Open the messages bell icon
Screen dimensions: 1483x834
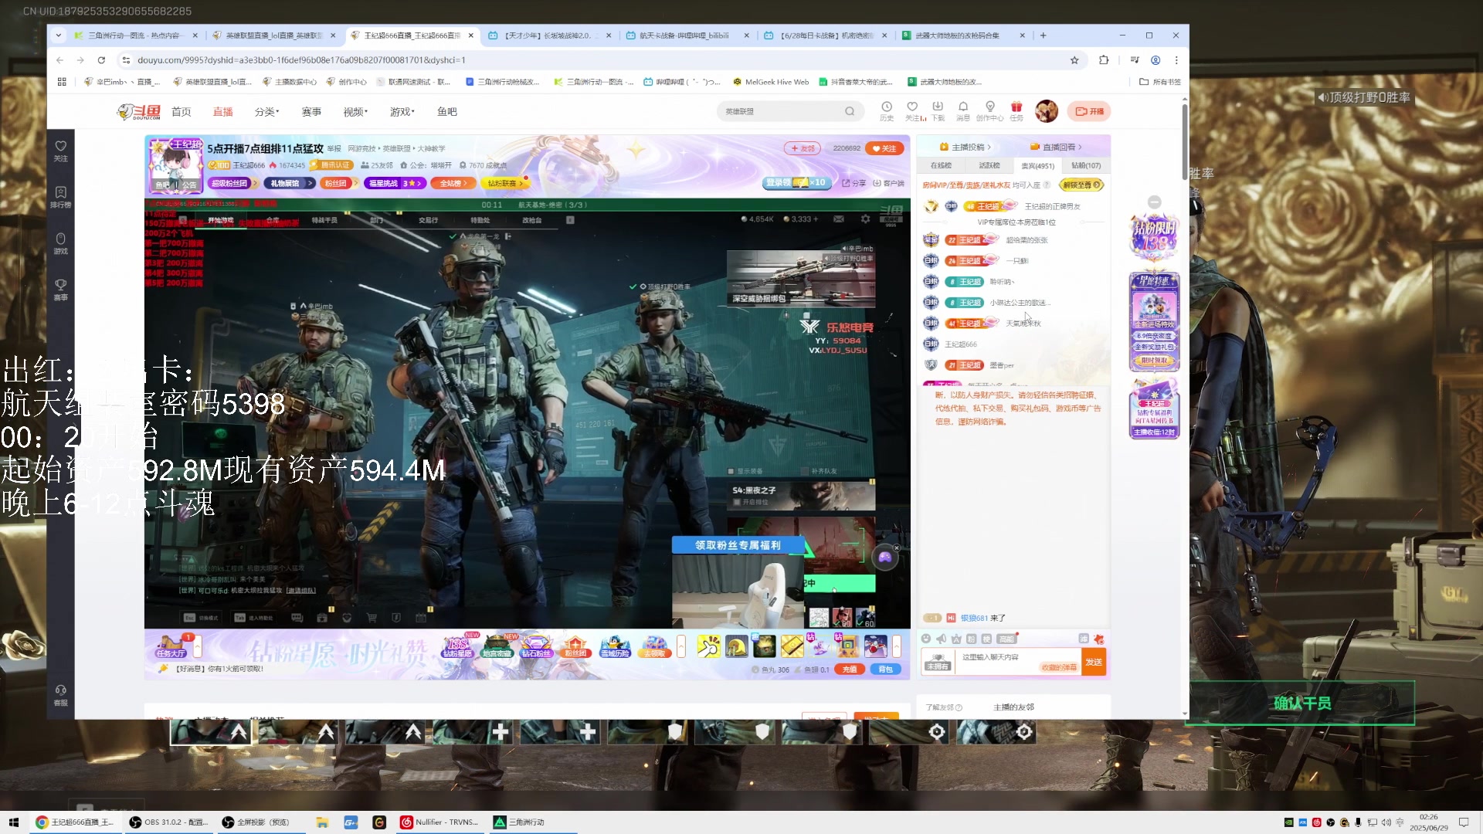coord(963,107)
